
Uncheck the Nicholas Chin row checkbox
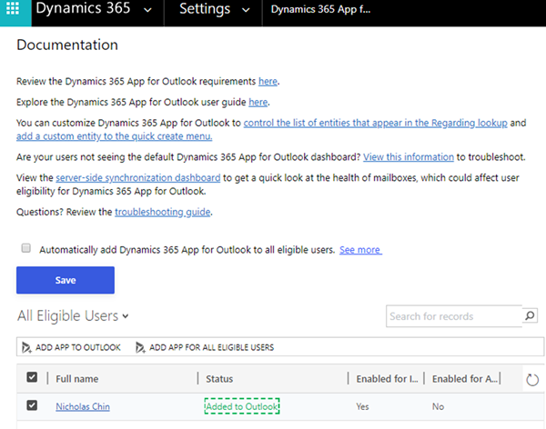pyautogui.click(x=32, y=406)
